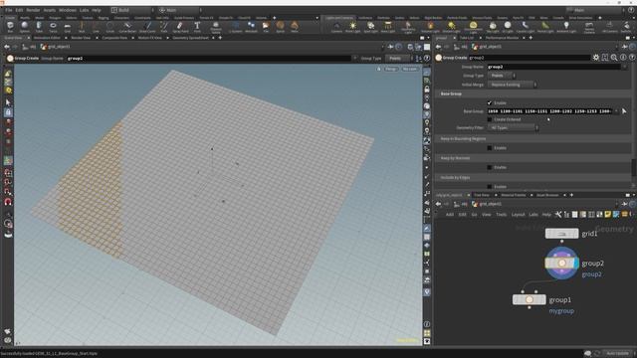Switch to the Material Palette tab
The width and height of the screenshot is (637, 358).
click(514, 195)
